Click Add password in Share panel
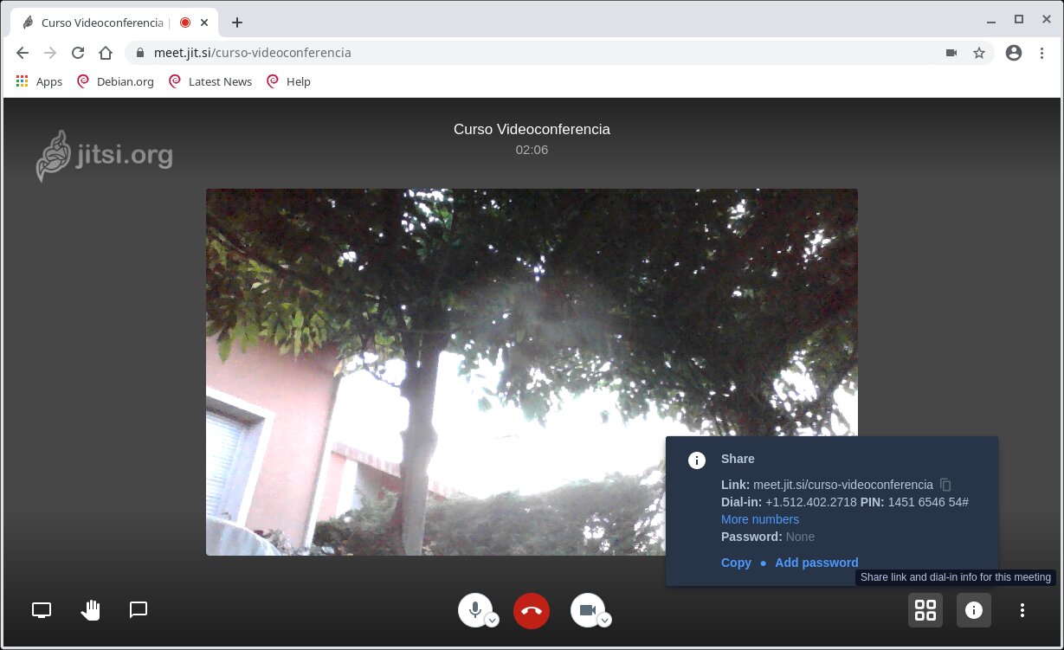This screenshot has height=650, width=1064. pos(816,563)
